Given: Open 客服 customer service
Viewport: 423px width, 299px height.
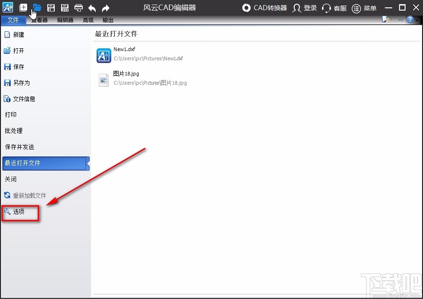Looking at the screenshot, I should pyautogui.click(x=334, y=8).
